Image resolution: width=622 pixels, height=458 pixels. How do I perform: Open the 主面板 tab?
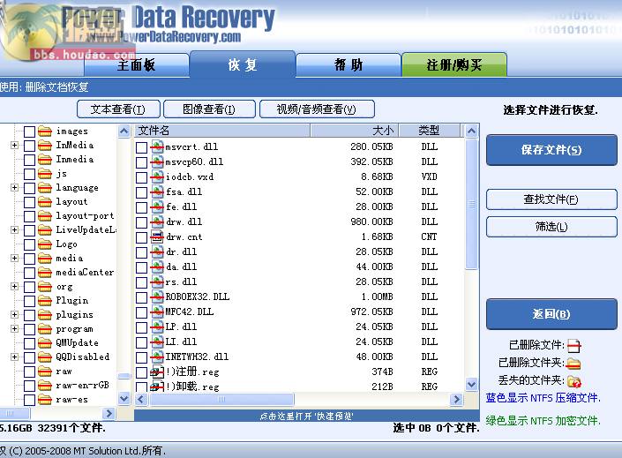137,64
